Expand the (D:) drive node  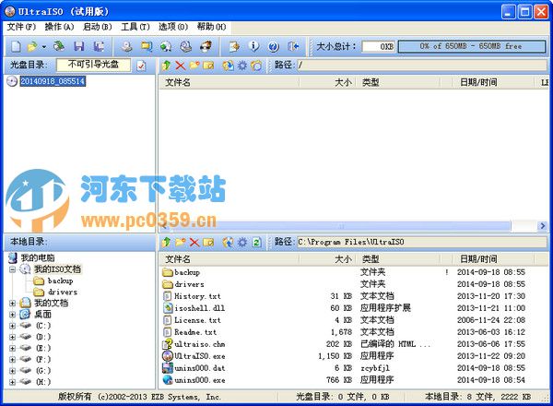[x=12, y=337]
